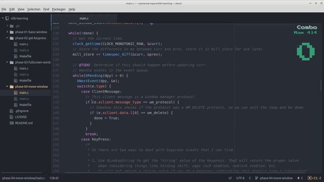Screen dimensions: 324x182
Task: Open the Find menu
Action: 46,9
